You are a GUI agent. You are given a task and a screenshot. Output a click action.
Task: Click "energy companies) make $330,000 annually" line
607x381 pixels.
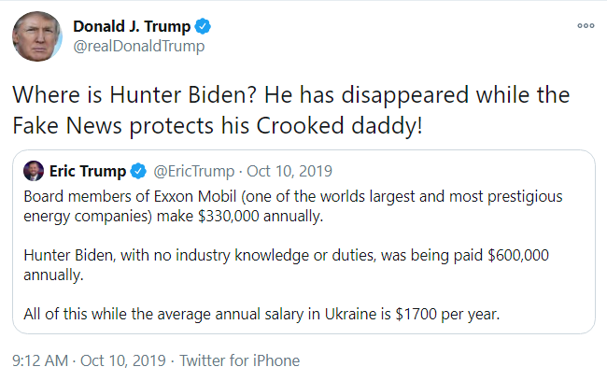(173, 216)
